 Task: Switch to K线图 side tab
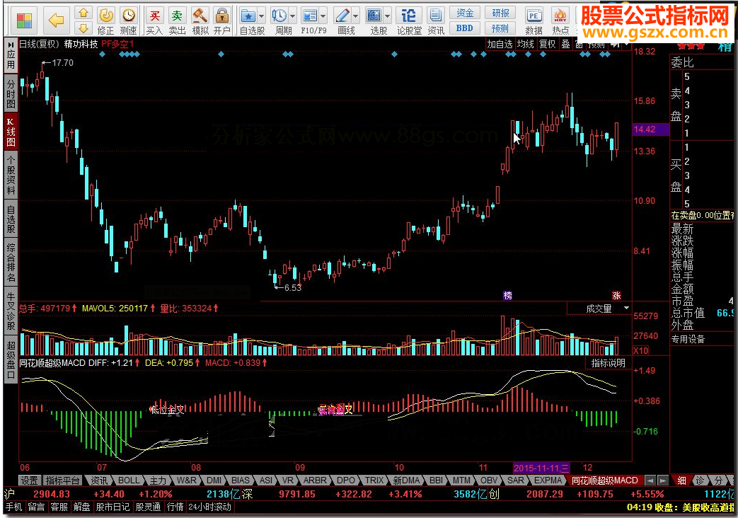point(11,132)
